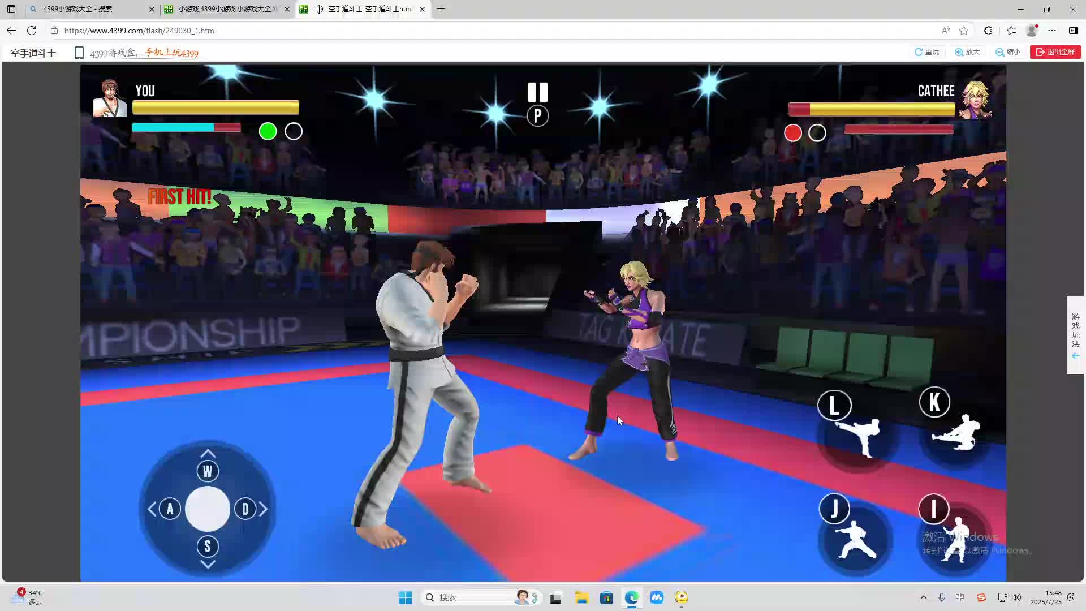This screenshot has height=611, width=1086.
Task: Click the 放大 zoom in button
Action: 967,52
